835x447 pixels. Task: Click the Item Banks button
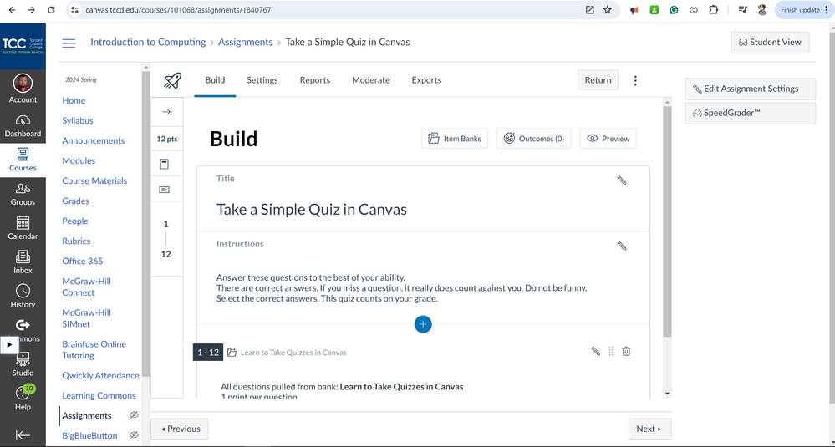coord(455,139)
